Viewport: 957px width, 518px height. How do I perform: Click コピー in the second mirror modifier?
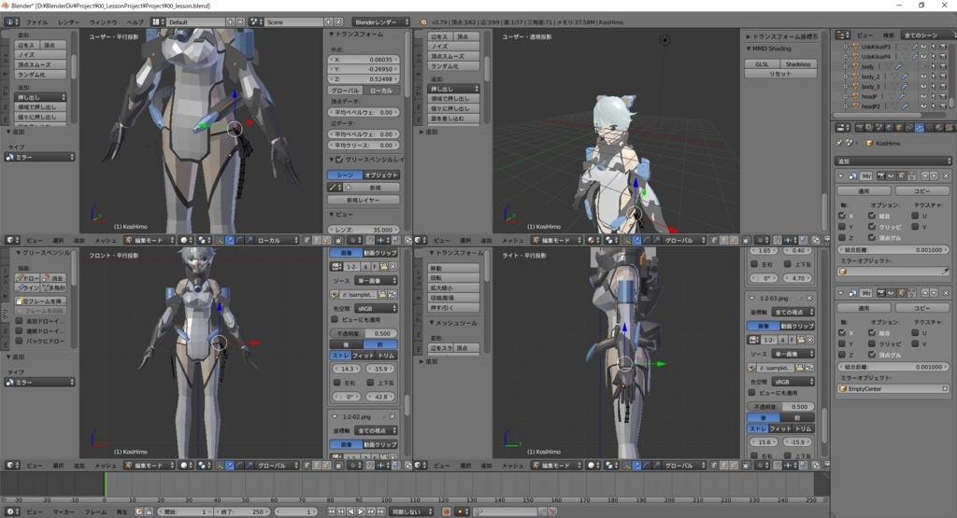pyautogui.click(x=922, y=308)
